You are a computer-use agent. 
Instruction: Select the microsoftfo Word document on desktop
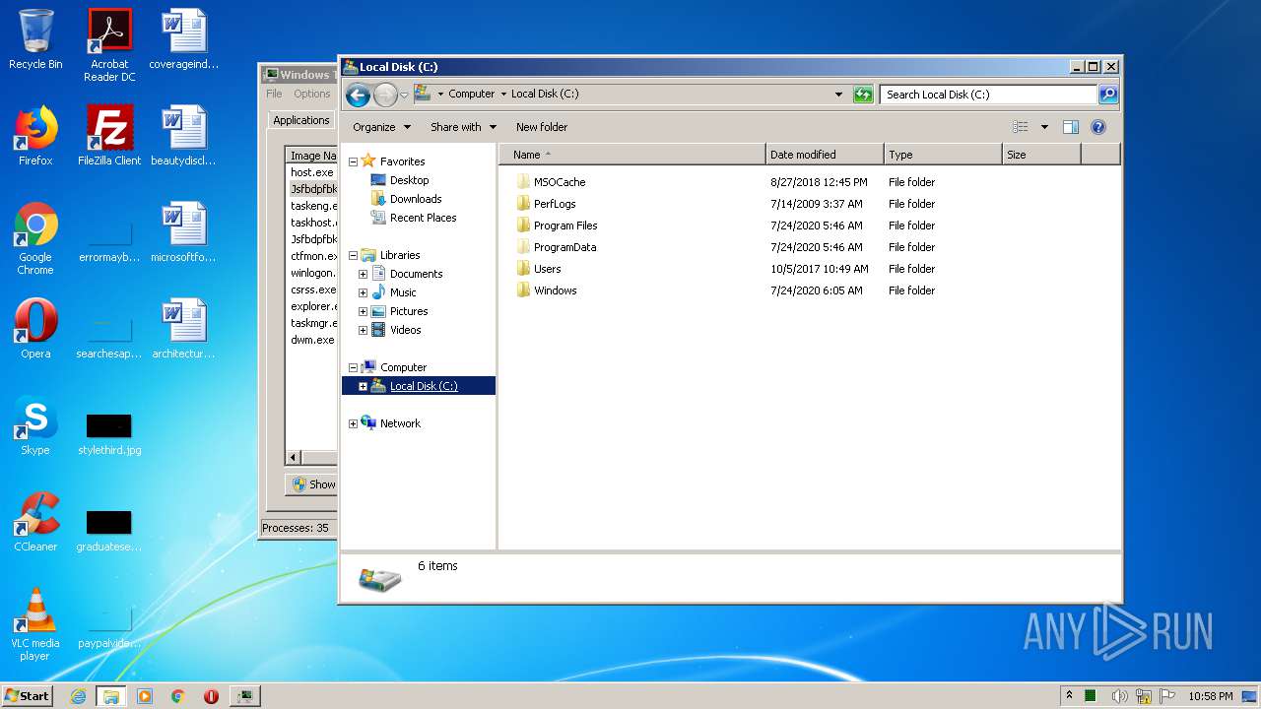183,232
